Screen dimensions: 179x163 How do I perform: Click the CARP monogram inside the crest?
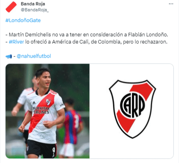point(132,105)
